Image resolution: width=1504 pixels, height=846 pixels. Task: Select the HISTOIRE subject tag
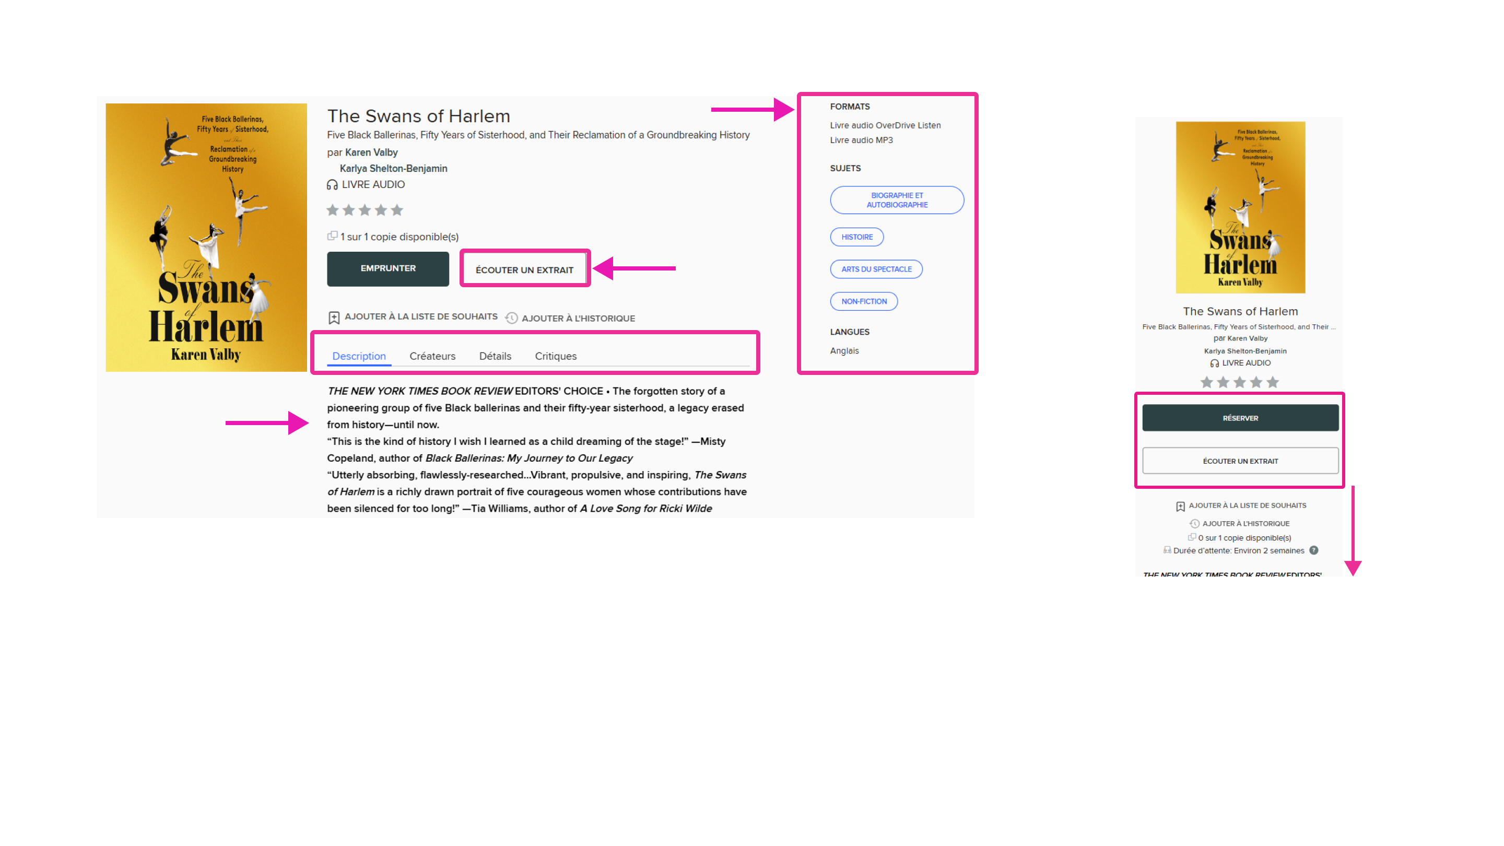pyautogui.click(x=856, y=237)
